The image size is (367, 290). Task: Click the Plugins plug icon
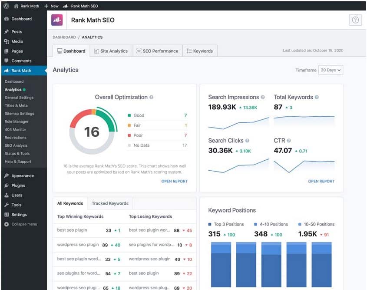point(7,185)
